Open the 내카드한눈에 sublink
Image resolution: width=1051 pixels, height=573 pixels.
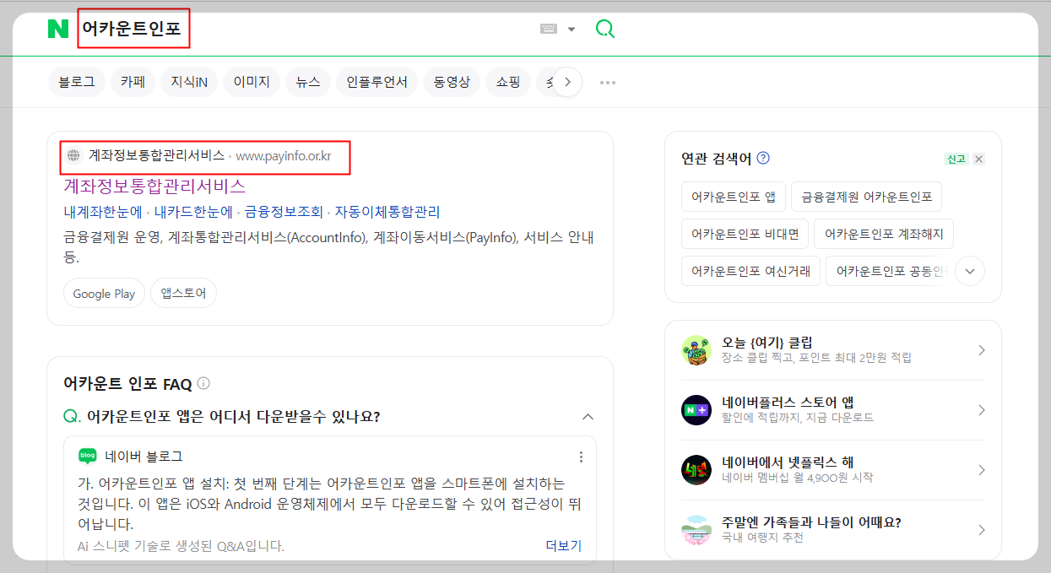[193, 212]
